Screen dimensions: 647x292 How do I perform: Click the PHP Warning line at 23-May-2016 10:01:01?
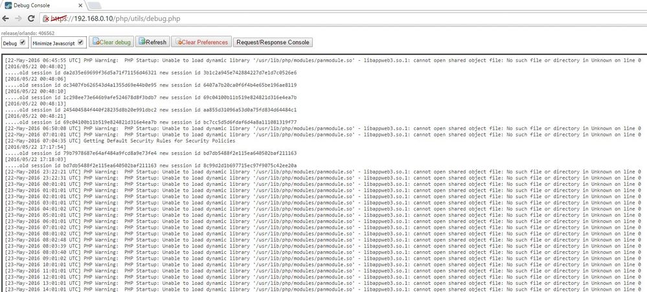point(323,264)
